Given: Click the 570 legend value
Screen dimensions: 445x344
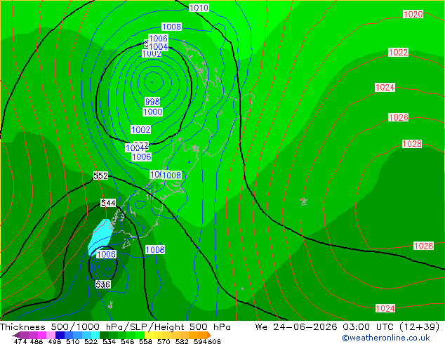Looking at the screenshot, I should click(164, 341).
